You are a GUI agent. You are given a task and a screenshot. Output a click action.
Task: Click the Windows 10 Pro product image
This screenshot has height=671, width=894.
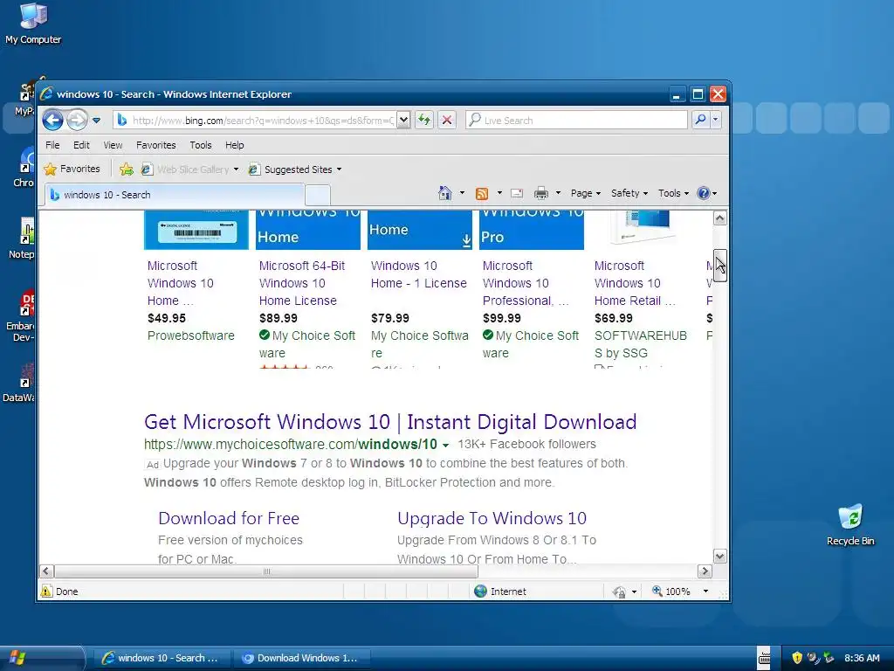[532, 230]
